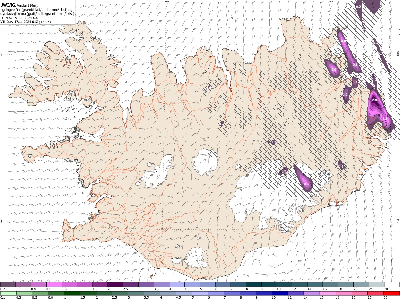400x300 pixels.
Task: Pick lavender swatch between 4 and 4.5, upper legend
Action: click(177, 284)
